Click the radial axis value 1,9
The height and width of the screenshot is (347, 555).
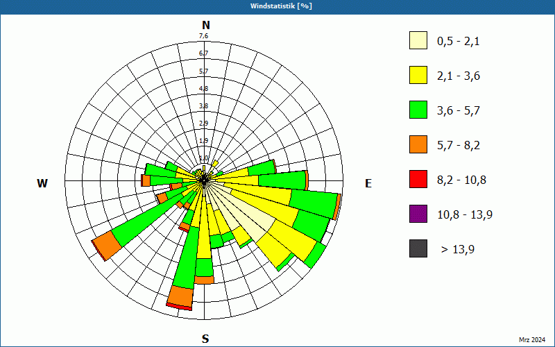[203, 140]
